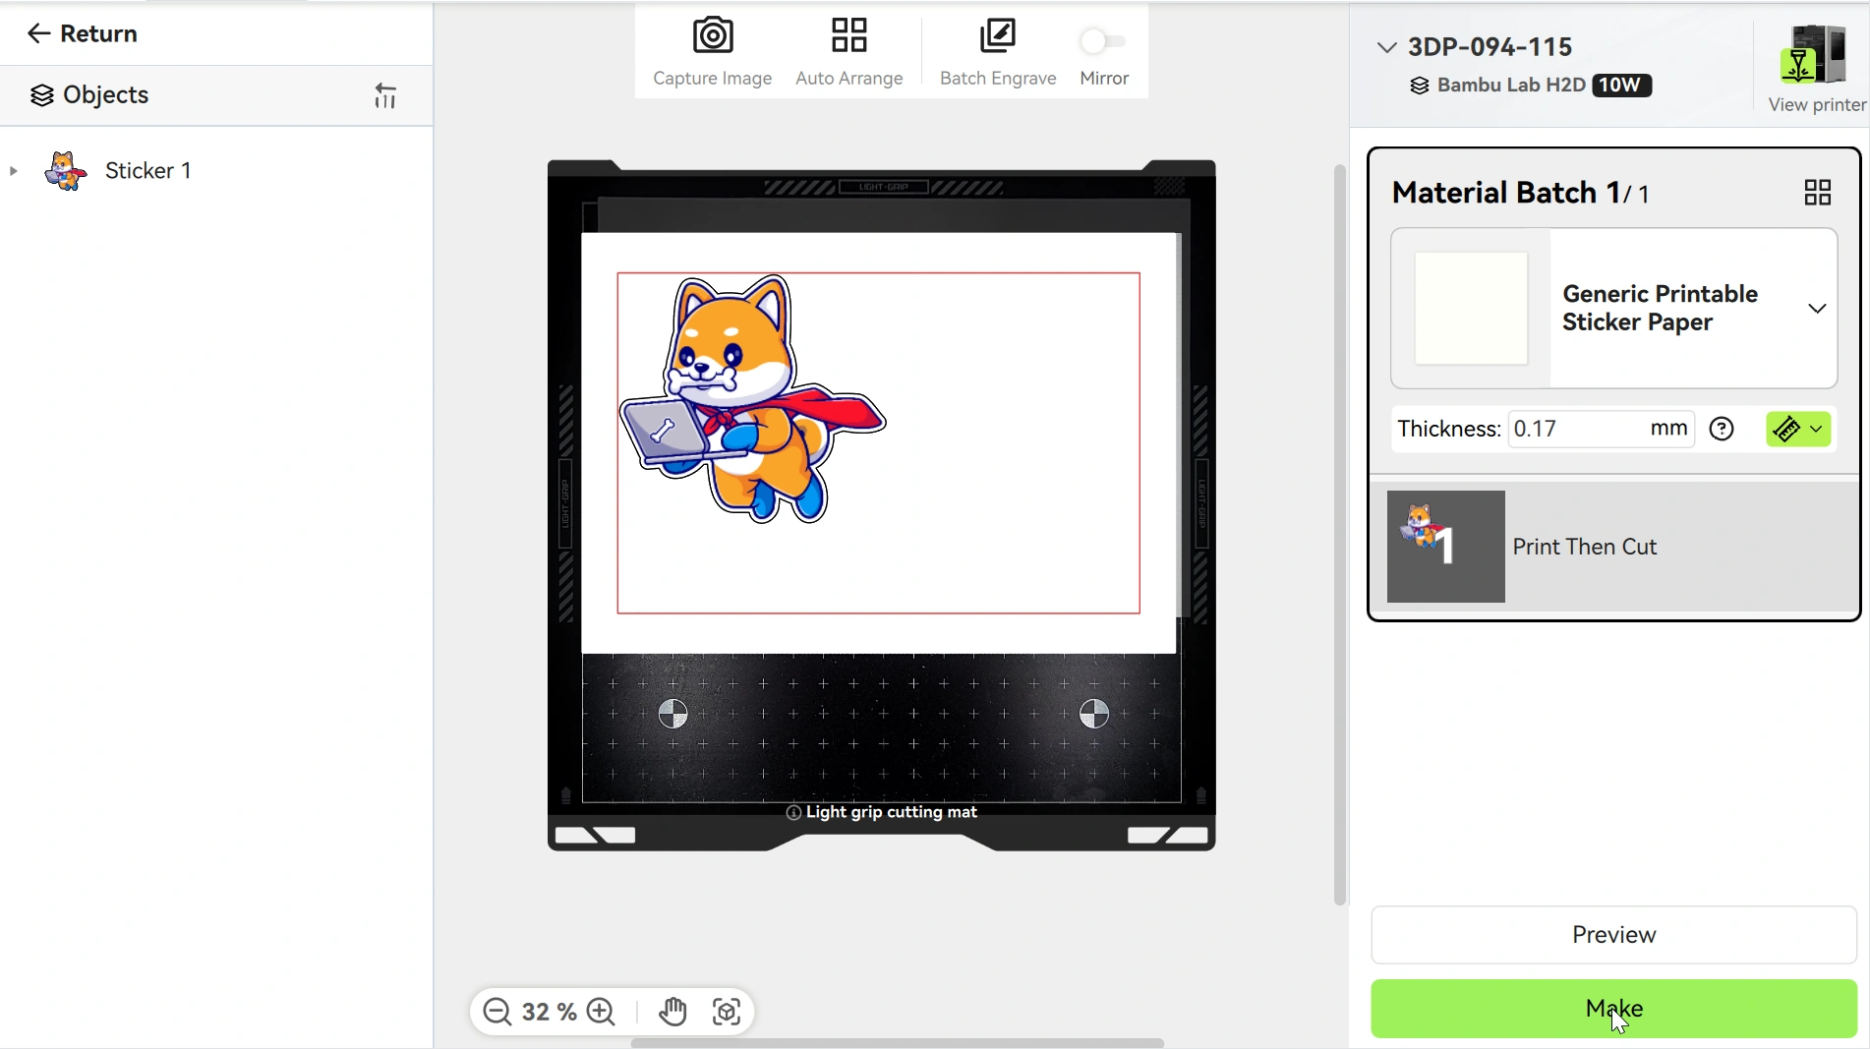Click the Return back arrow
The width and height of the screenshot is (1870, 1049).
pos(38,33)
